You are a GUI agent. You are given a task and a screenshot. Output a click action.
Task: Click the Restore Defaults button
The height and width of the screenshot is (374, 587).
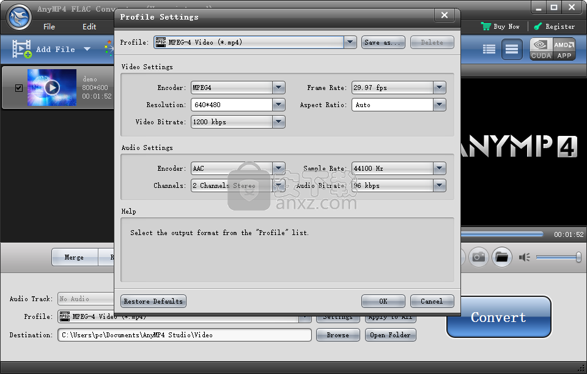tap(153, 301)
